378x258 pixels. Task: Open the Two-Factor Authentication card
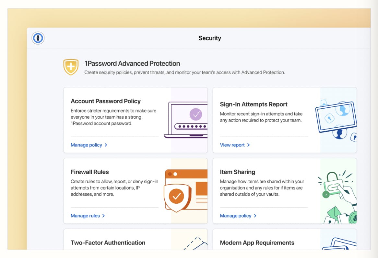(x=108, y=243)
